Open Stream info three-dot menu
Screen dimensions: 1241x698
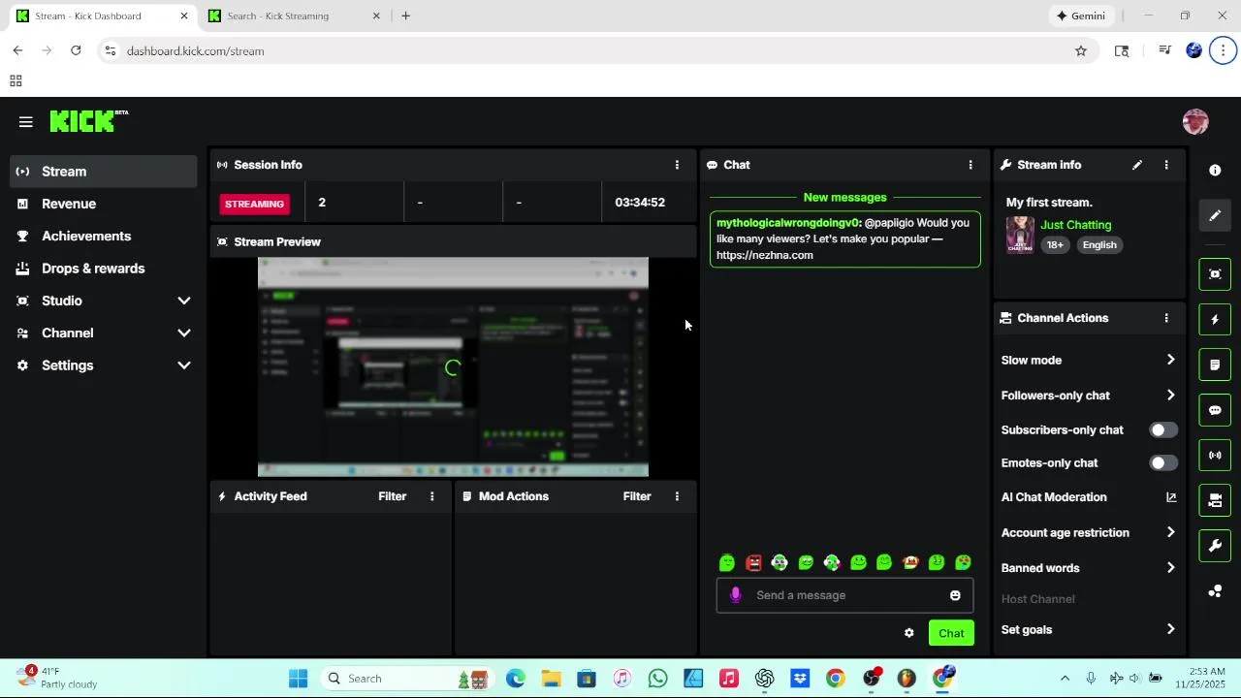[1166, 165]
